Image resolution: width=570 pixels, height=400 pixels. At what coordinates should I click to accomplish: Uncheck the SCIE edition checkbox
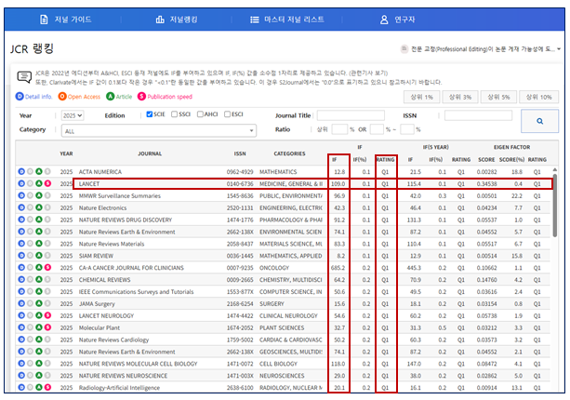pyautogui.click(x=150, y=114)
